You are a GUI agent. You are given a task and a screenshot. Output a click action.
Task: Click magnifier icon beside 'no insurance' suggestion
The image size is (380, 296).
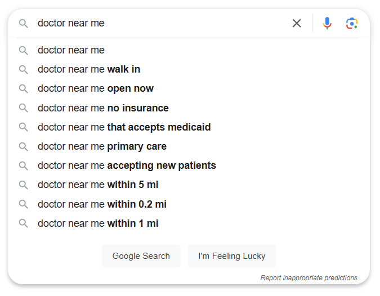[24, 108]
